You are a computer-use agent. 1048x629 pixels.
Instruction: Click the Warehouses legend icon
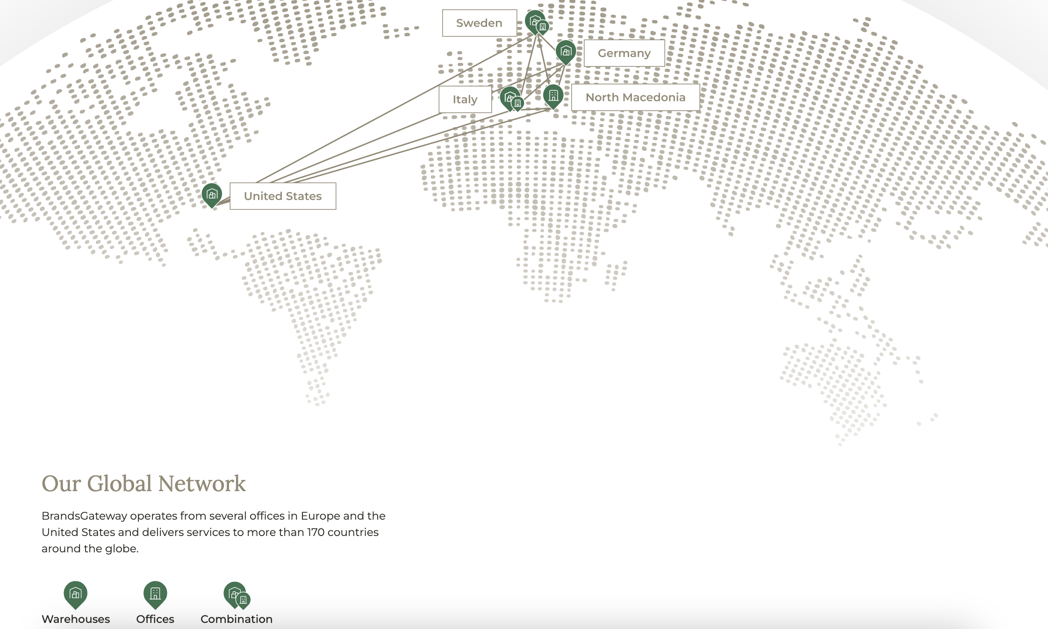tap(76, 594)
